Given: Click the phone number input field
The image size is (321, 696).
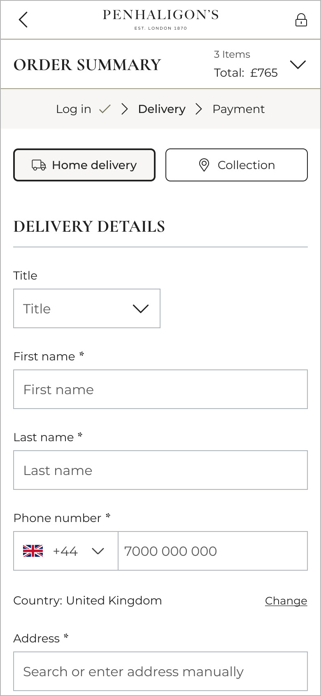Looking at the screenshot, I should pos(212,551).
